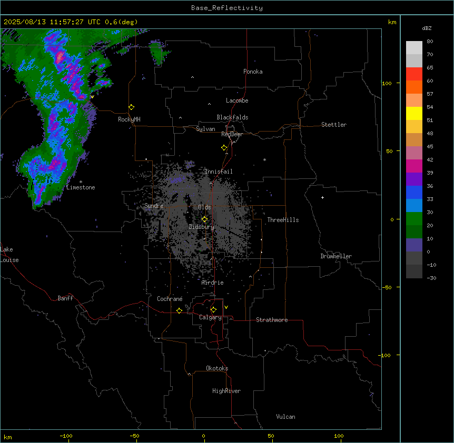Click the Okotoks label
The image size is (454, 443).
click(217, 368)
